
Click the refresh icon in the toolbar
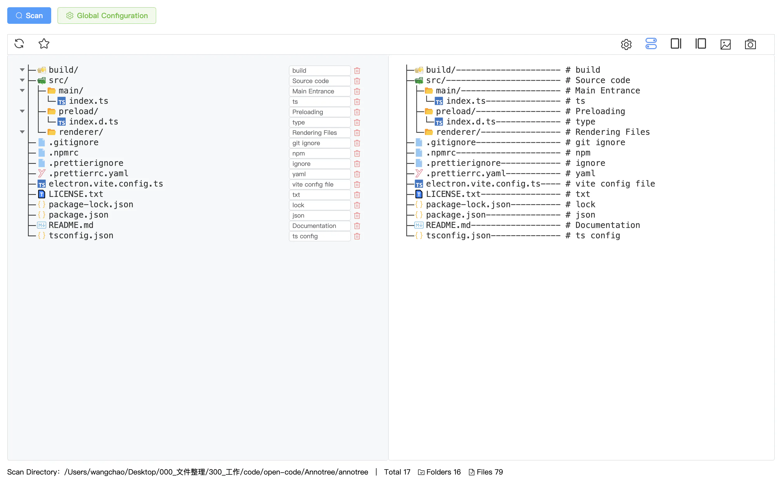pos(19,44)
